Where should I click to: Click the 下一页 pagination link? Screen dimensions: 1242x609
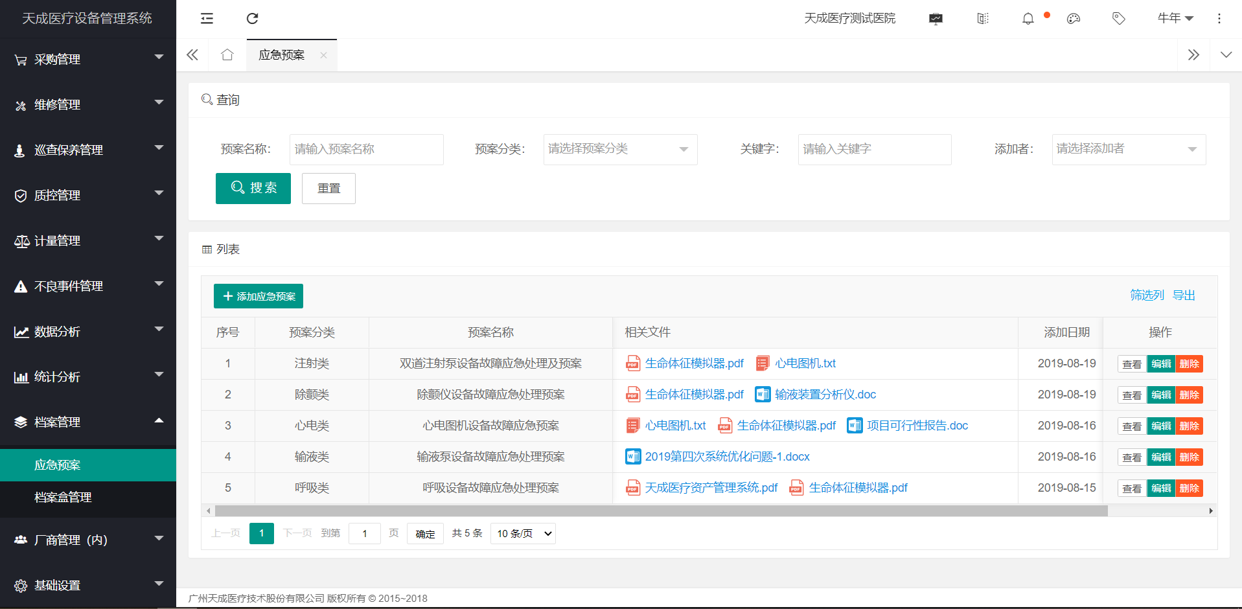coord(297,533)
